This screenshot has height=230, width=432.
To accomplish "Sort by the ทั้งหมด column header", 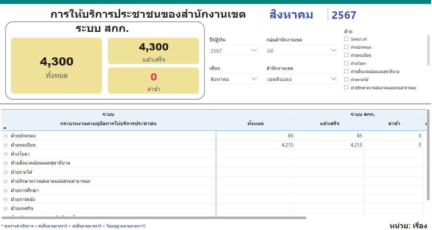I will (x=255, y=124).
